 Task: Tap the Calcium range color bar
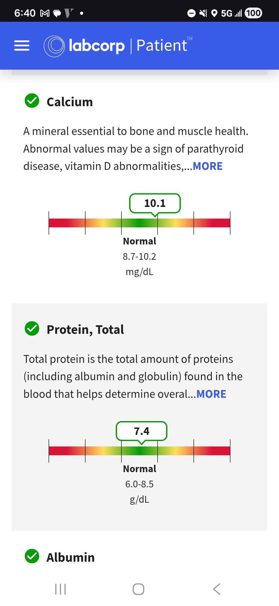coord(139,223)
